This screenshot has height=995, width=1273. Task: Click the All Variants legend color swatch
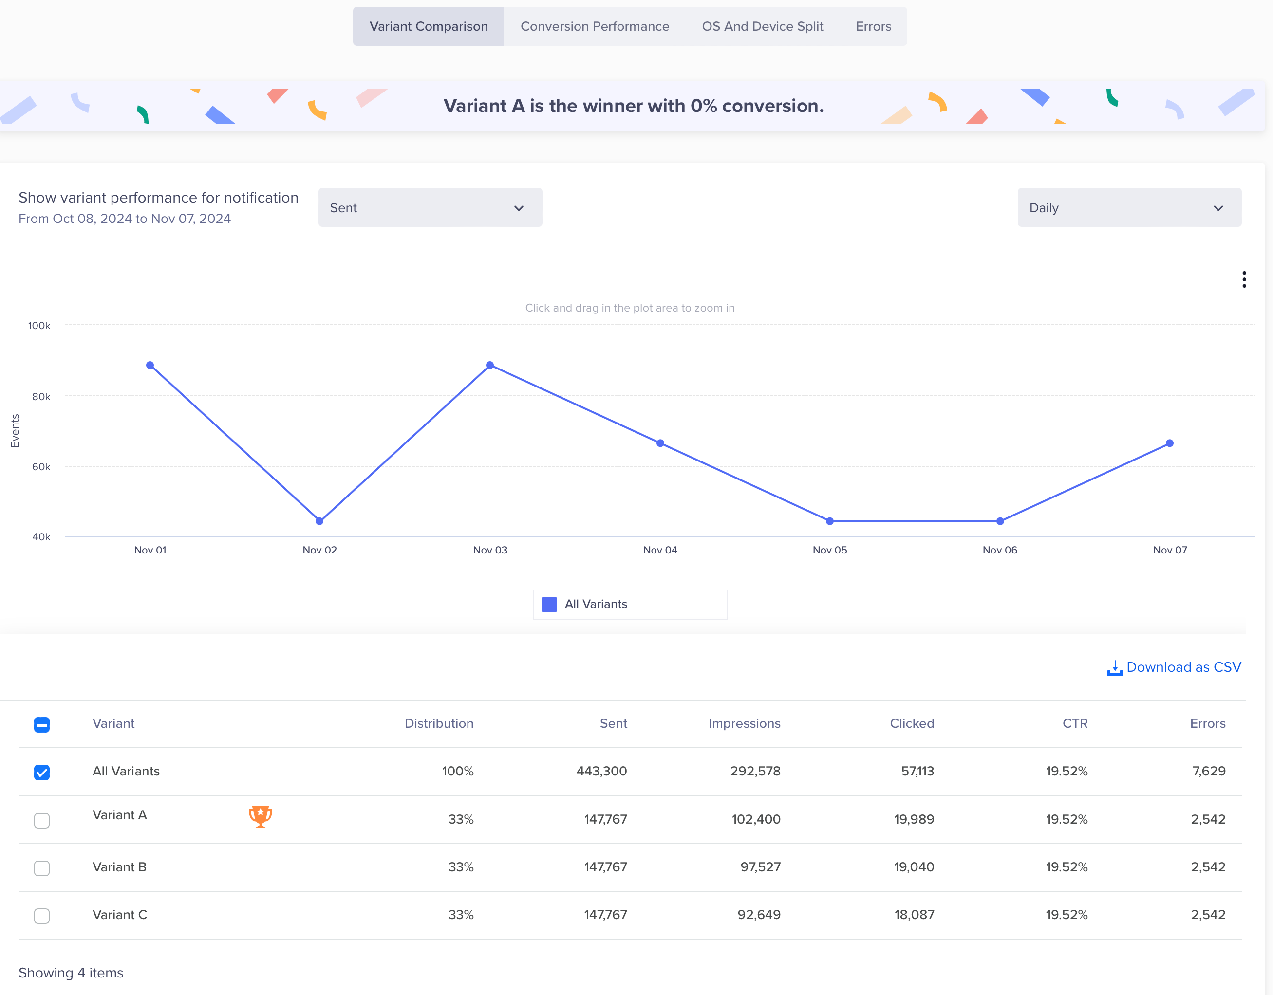coord(549,605)
